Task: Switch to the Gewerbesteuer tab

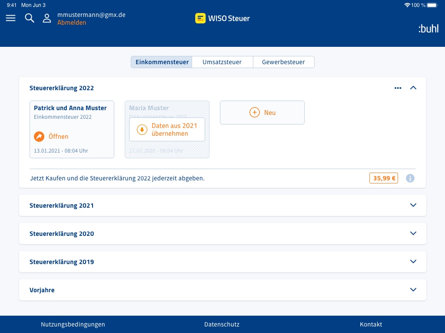Action: [283, 62]
